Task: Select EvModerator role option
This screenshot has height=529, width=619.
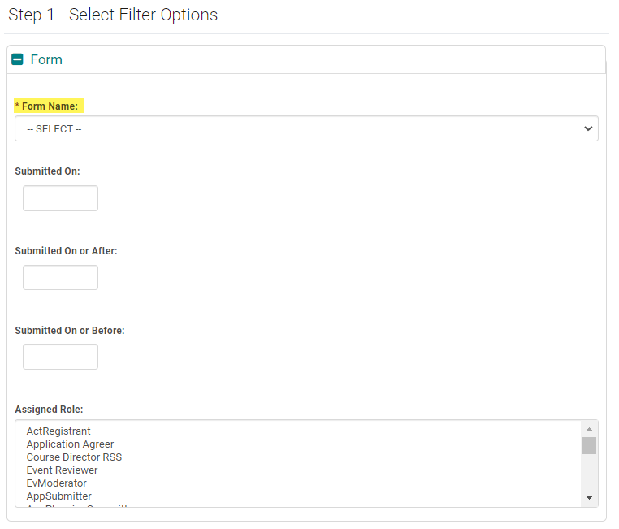Action: coord(56,483)
